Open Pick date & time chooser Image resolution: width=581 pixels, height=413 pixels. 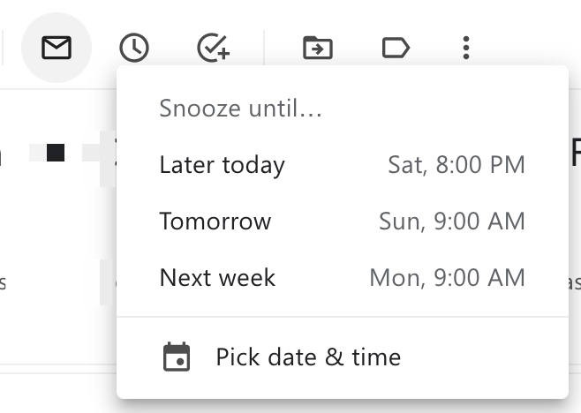(343, 357)
